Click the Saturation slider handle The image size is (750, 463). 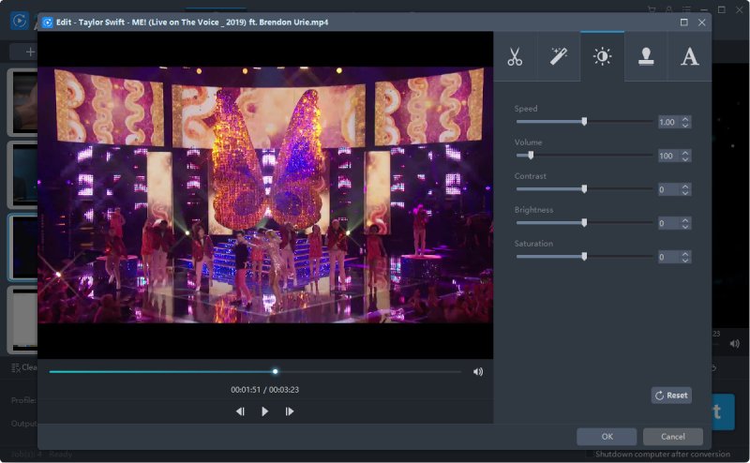tap(584, 257)
